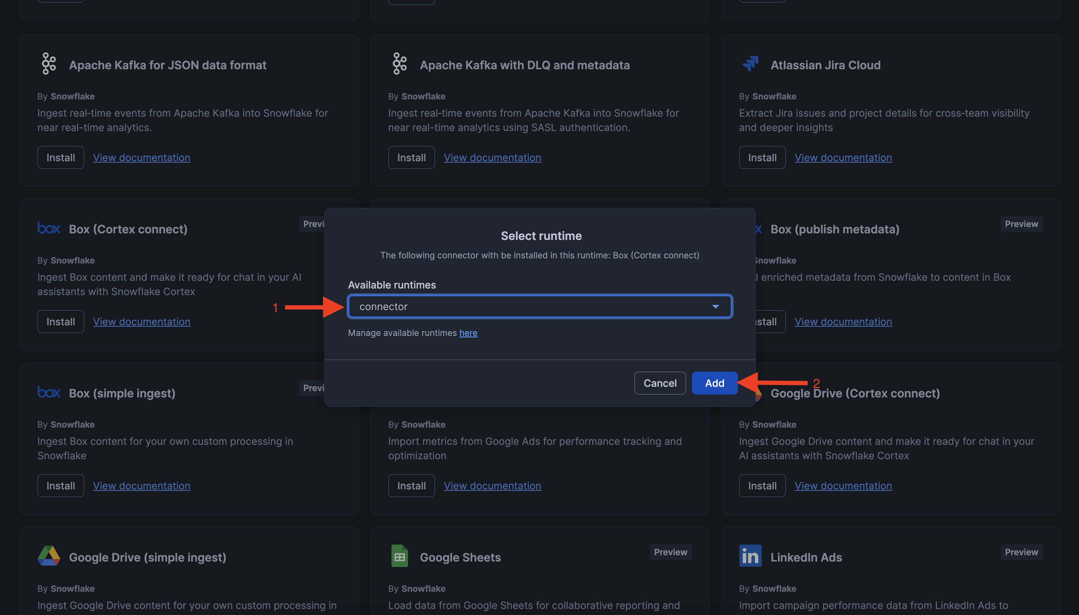Click the Preview badge on Google Sheets
Screen dimensions: 1079x615
670,552
